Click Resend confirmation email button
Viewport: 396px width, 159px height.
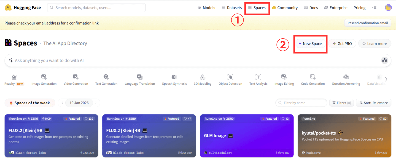click(368, 23)
